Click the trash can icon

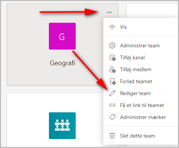point(112,136)
